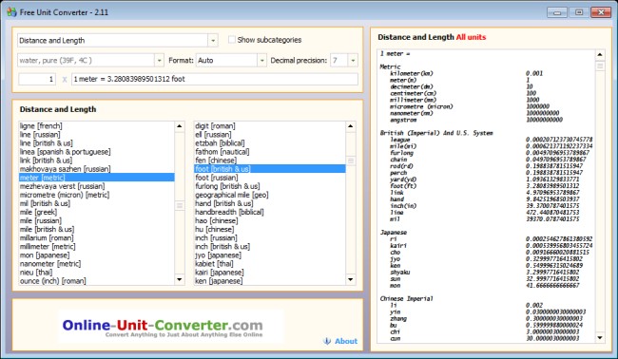
Task: Minimize the Free Unit Converter window
Action: (x=557, y=12)
